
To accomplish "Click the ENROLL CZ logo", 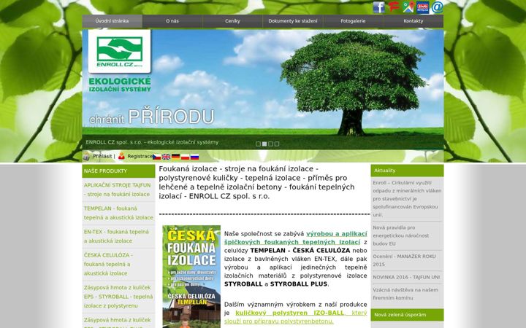I will pos(119,51).
